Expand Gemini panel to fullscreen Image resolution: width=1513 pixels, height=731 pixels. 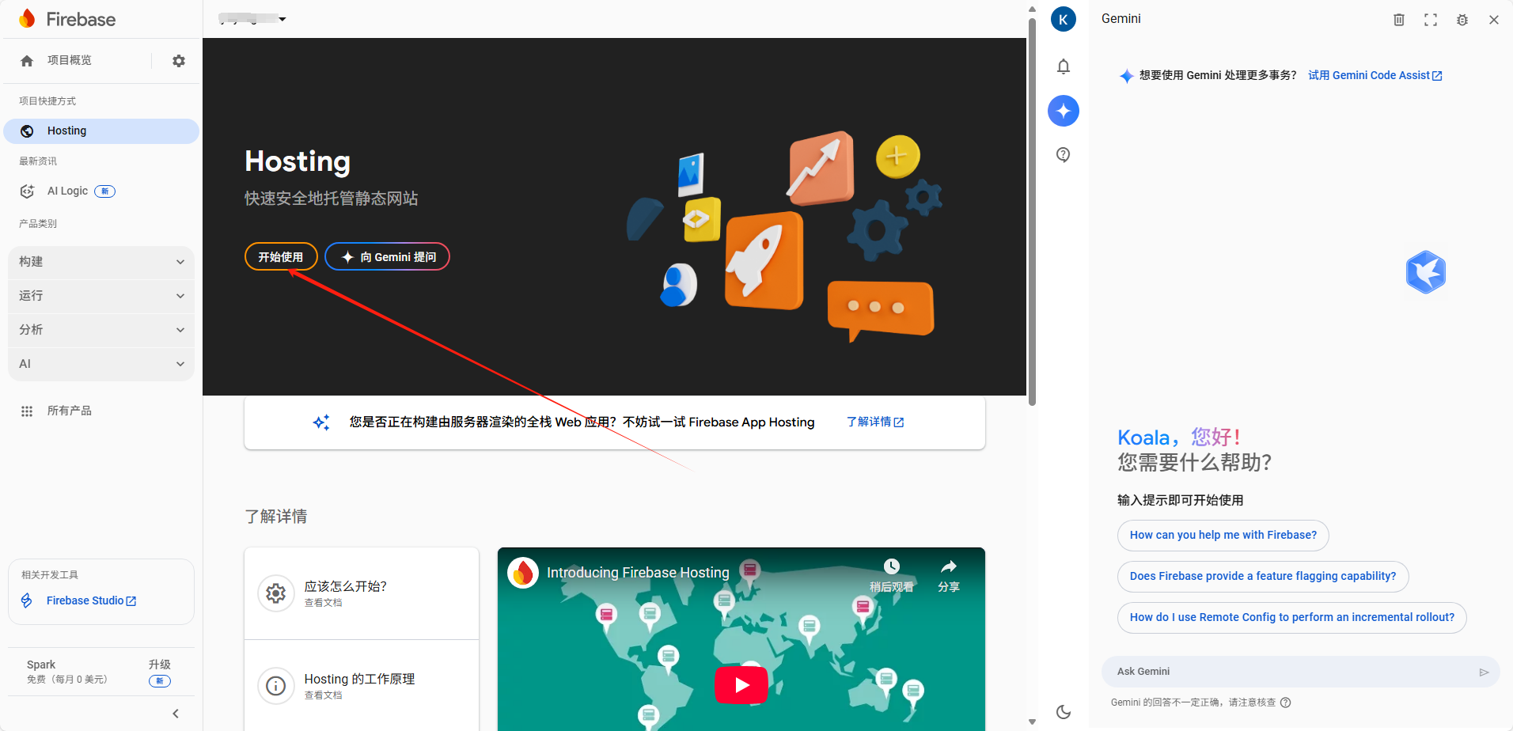(1431, 20)
